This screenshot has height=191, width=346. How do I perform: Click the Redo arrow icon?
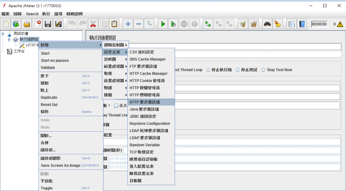click(x=82, y=24)
